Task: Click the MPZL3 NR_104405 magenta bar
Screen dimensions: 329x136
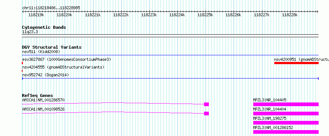Action: pos(286,104)
